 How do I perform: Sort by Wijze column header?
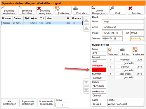34,18
